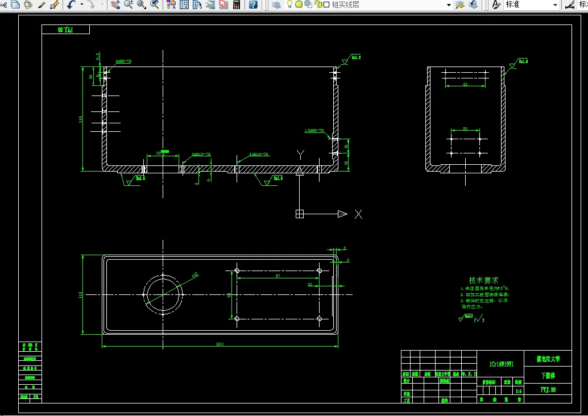The image size is (588, 416).
Task: Open the Sheet Set Manager icon
Action: pyautogui.click(x=210, y=5)
